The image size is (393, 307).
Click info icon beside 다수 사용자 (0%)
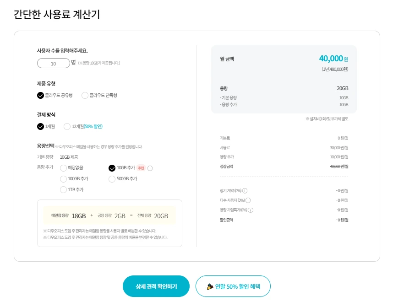coord(248,200)
